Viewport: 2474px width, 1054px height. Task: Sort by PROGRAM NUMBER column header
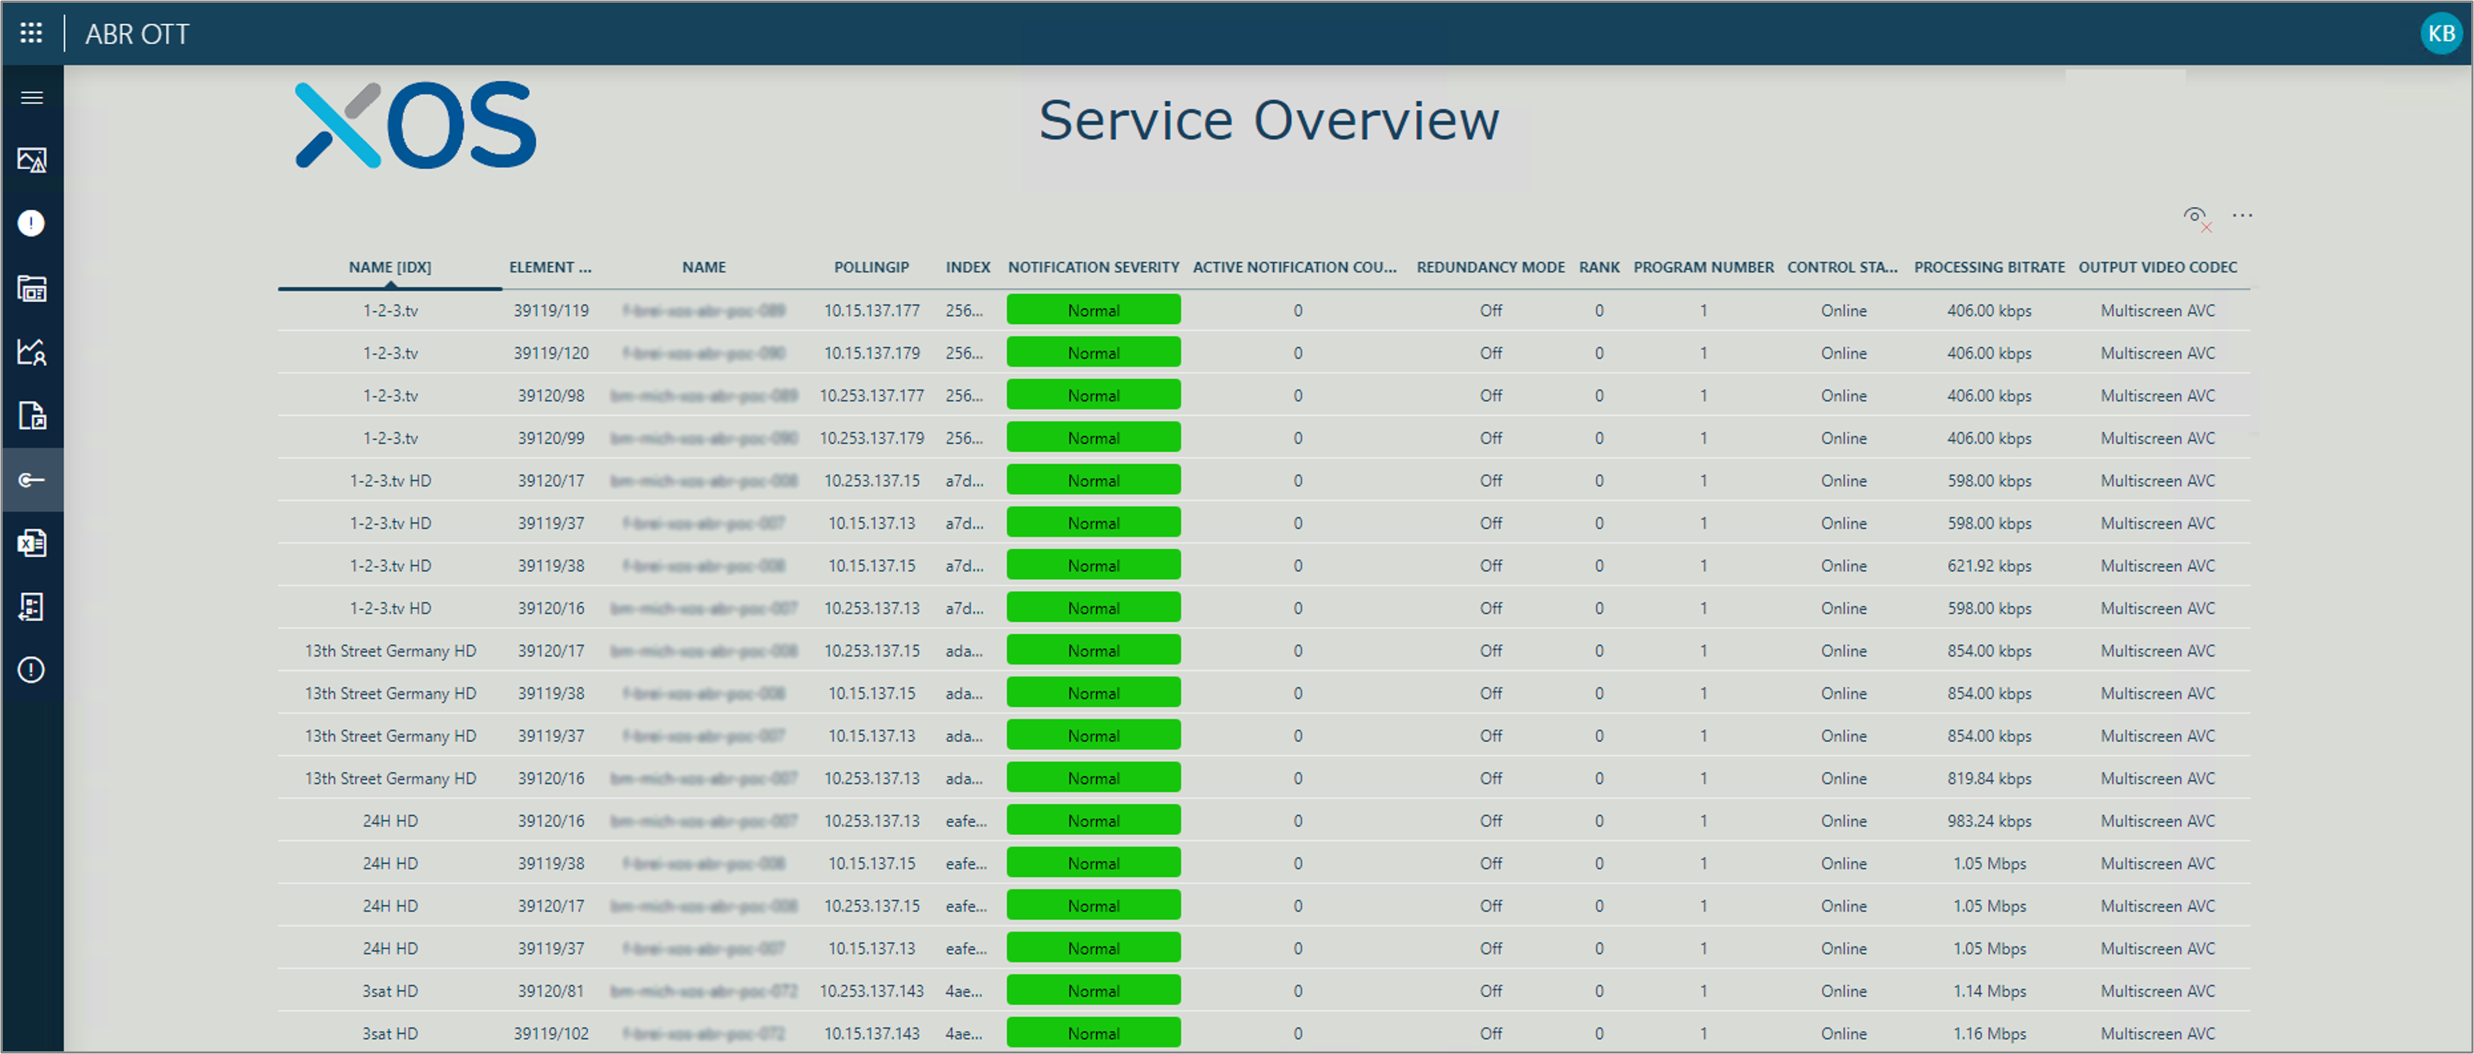[x=1703, y=267]
